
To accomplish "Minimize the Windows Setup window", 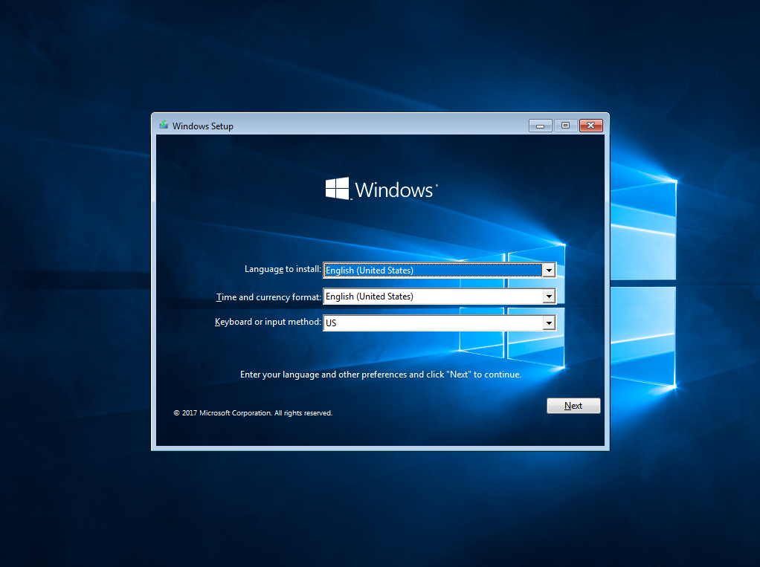I will (x=541, y=126).
